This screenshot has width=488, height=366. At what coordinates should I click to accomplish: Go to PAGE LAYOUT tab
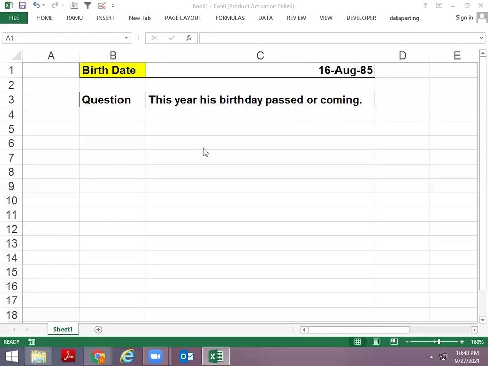[183, 18]
